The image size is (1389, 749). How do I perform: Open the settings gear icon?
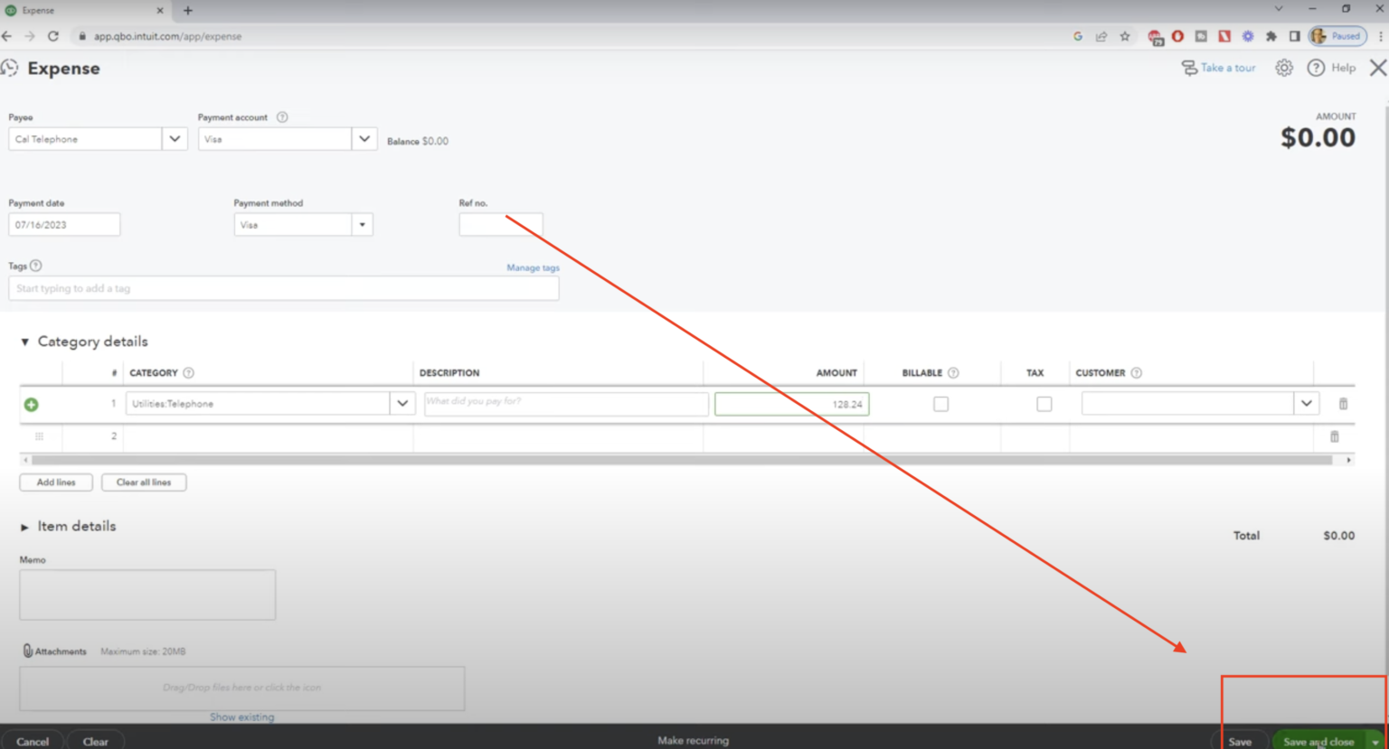tap(1283, 68)
